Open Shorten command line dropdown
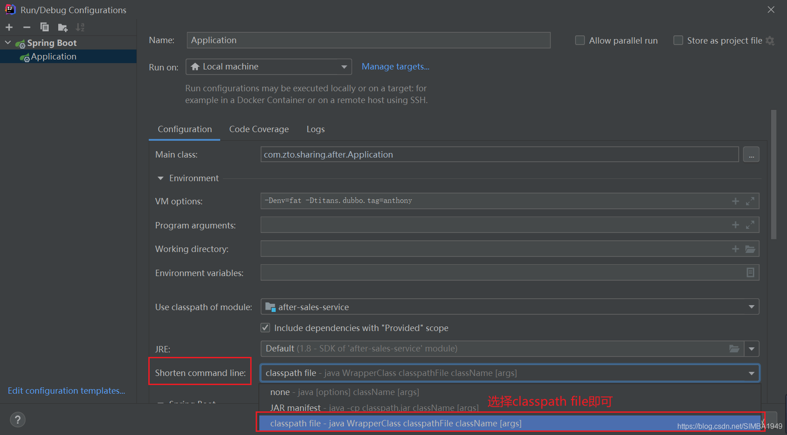This screenshot has width=787, height=435. click(x=510, y=373)
